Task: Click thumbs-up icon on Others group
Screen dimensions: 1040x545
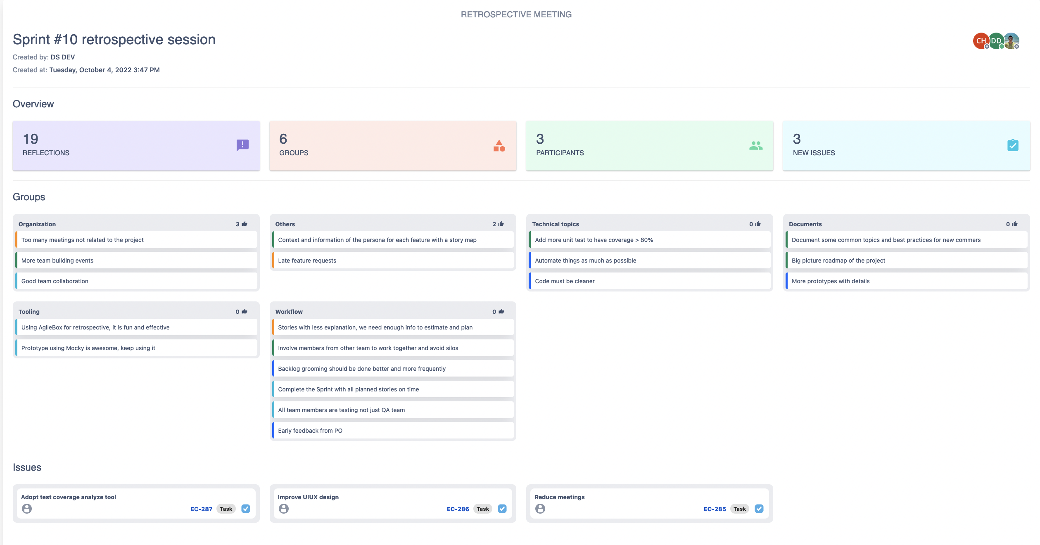Action: click(501, 224)
